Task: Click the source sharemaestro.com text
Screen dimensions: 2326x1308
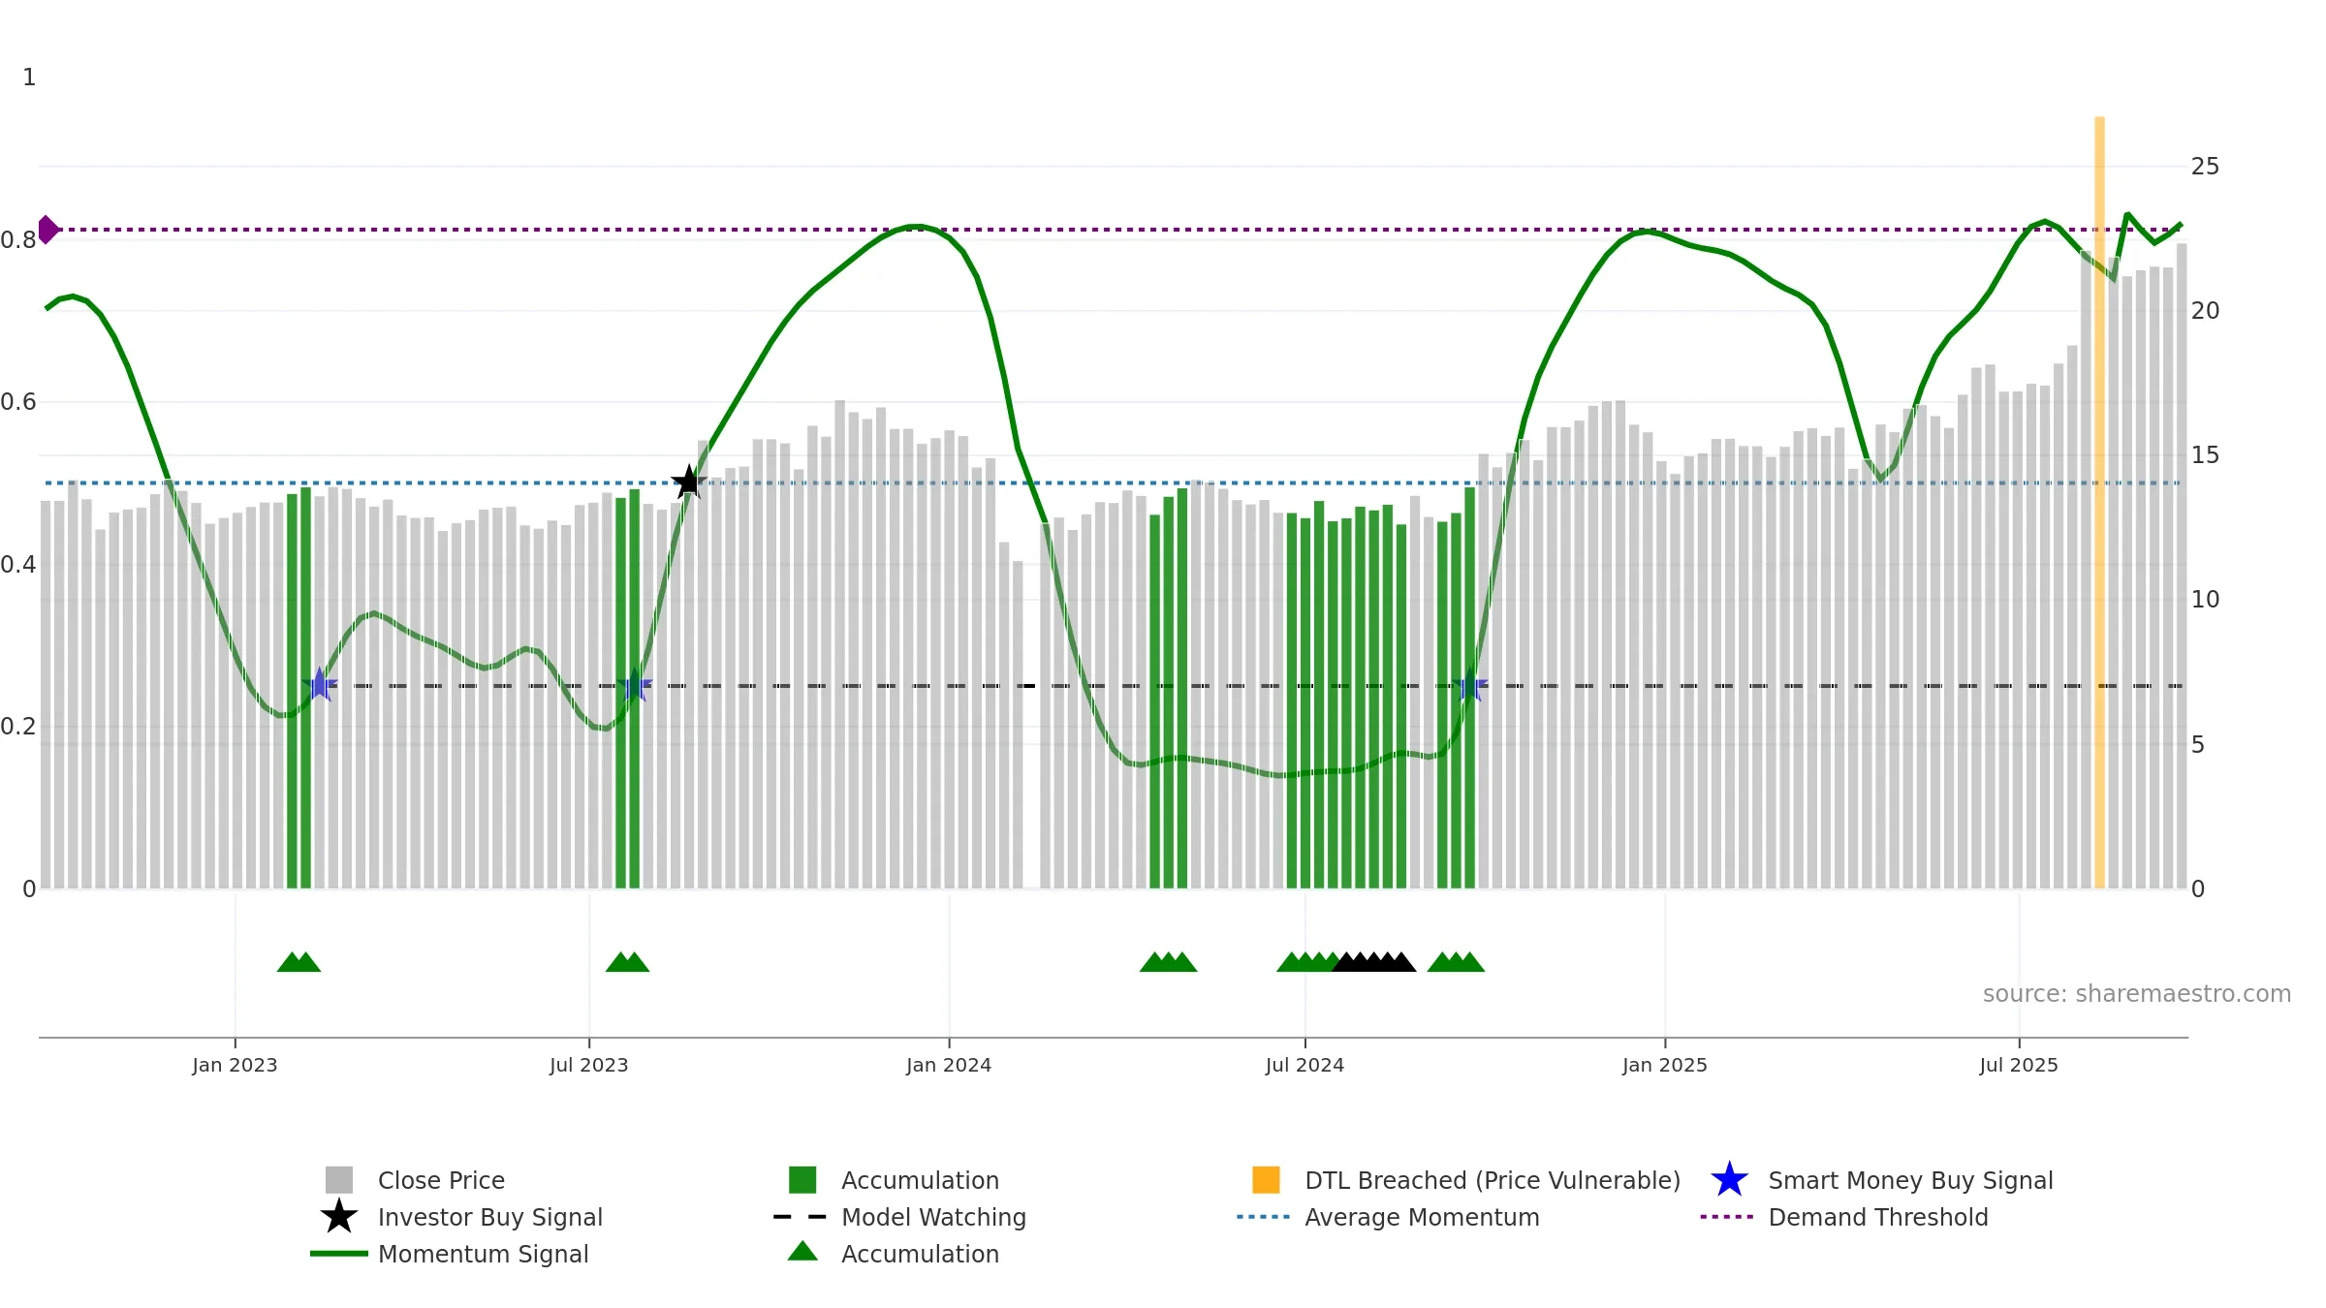Action: [x=2137, y=994]
